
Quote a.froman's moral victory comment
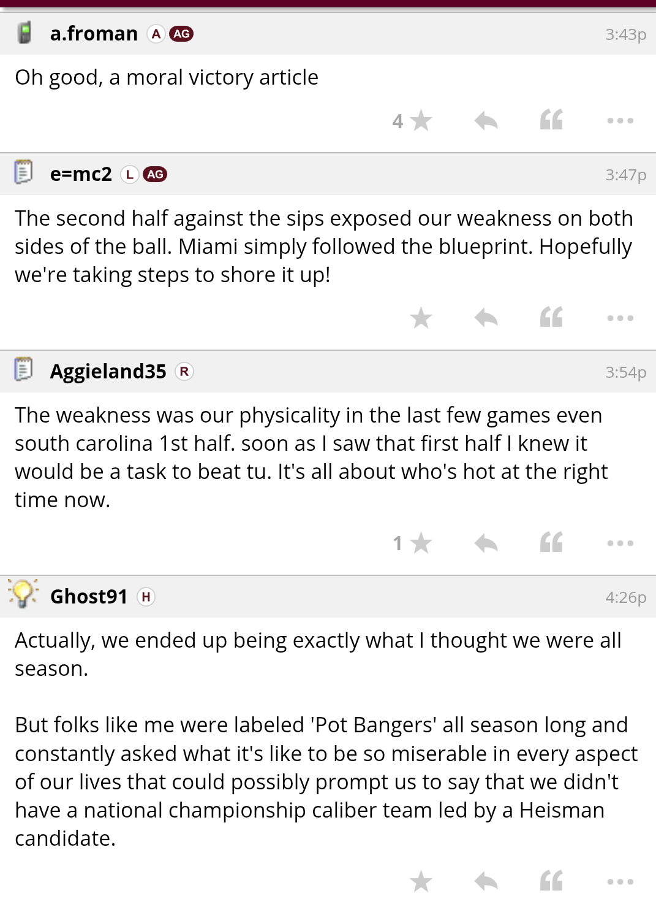551,120
